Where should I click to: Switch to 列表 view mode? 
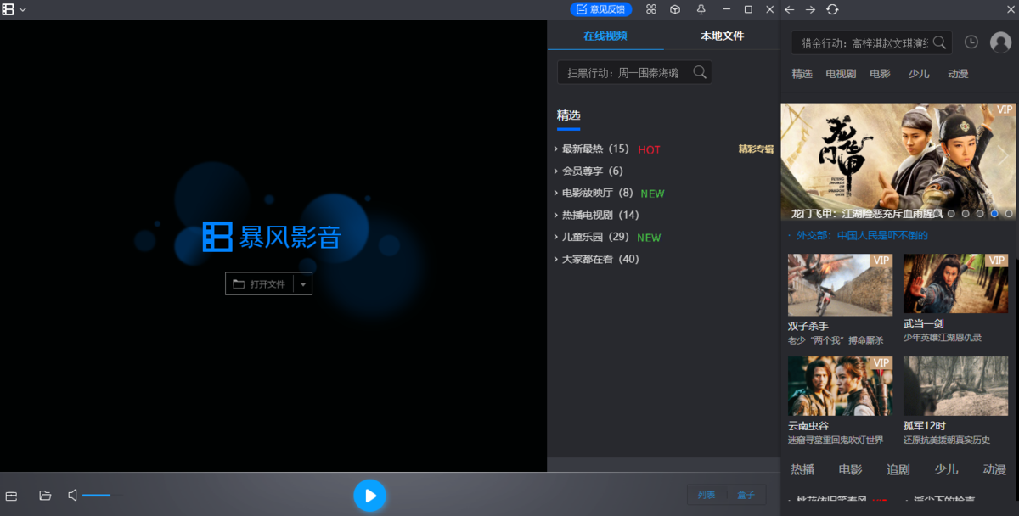tap(707, 494)
